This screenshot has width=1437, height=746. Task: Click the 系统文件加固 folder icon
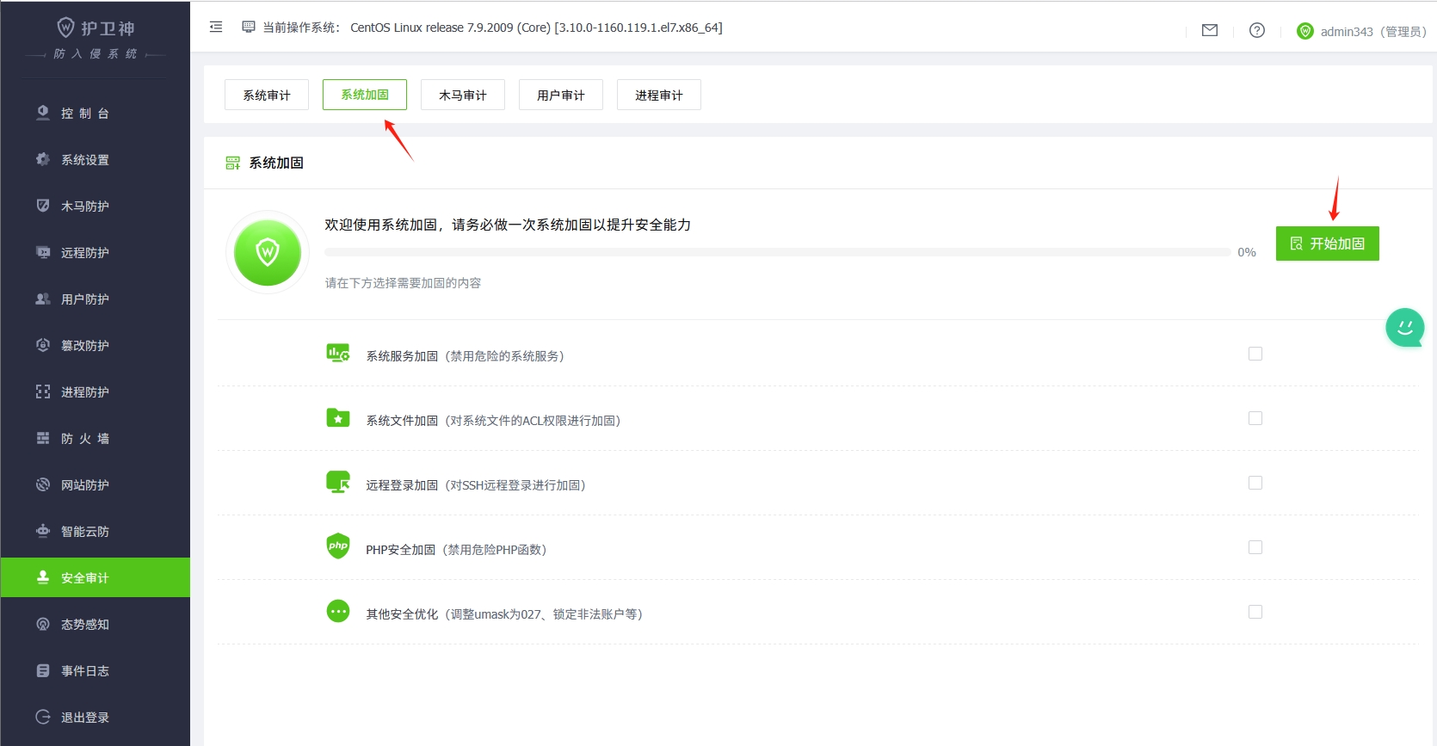click(338, 418)
